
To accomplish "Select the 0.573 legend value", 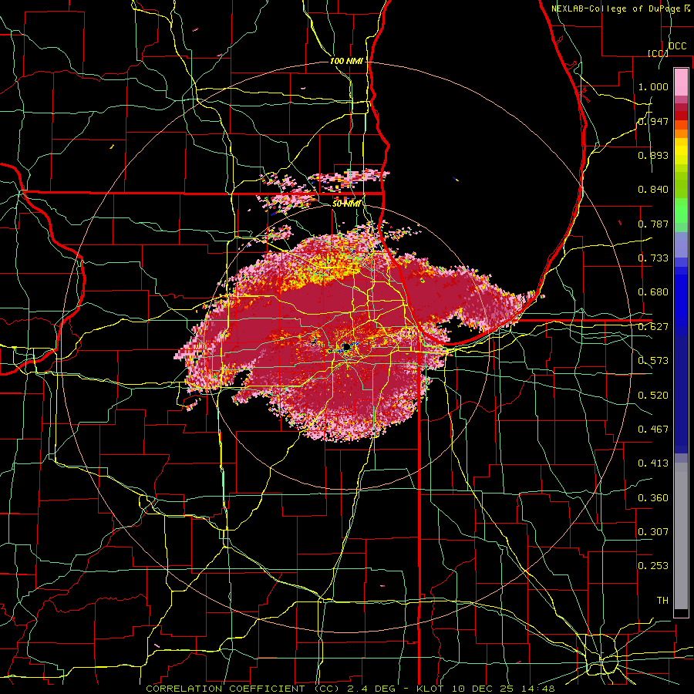I will point(653,361).
